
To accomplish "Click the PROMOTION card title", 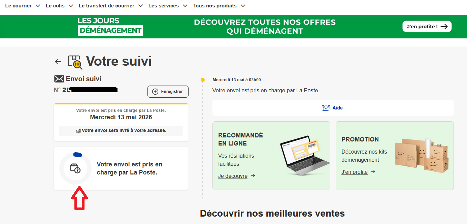I will (360, 139).
